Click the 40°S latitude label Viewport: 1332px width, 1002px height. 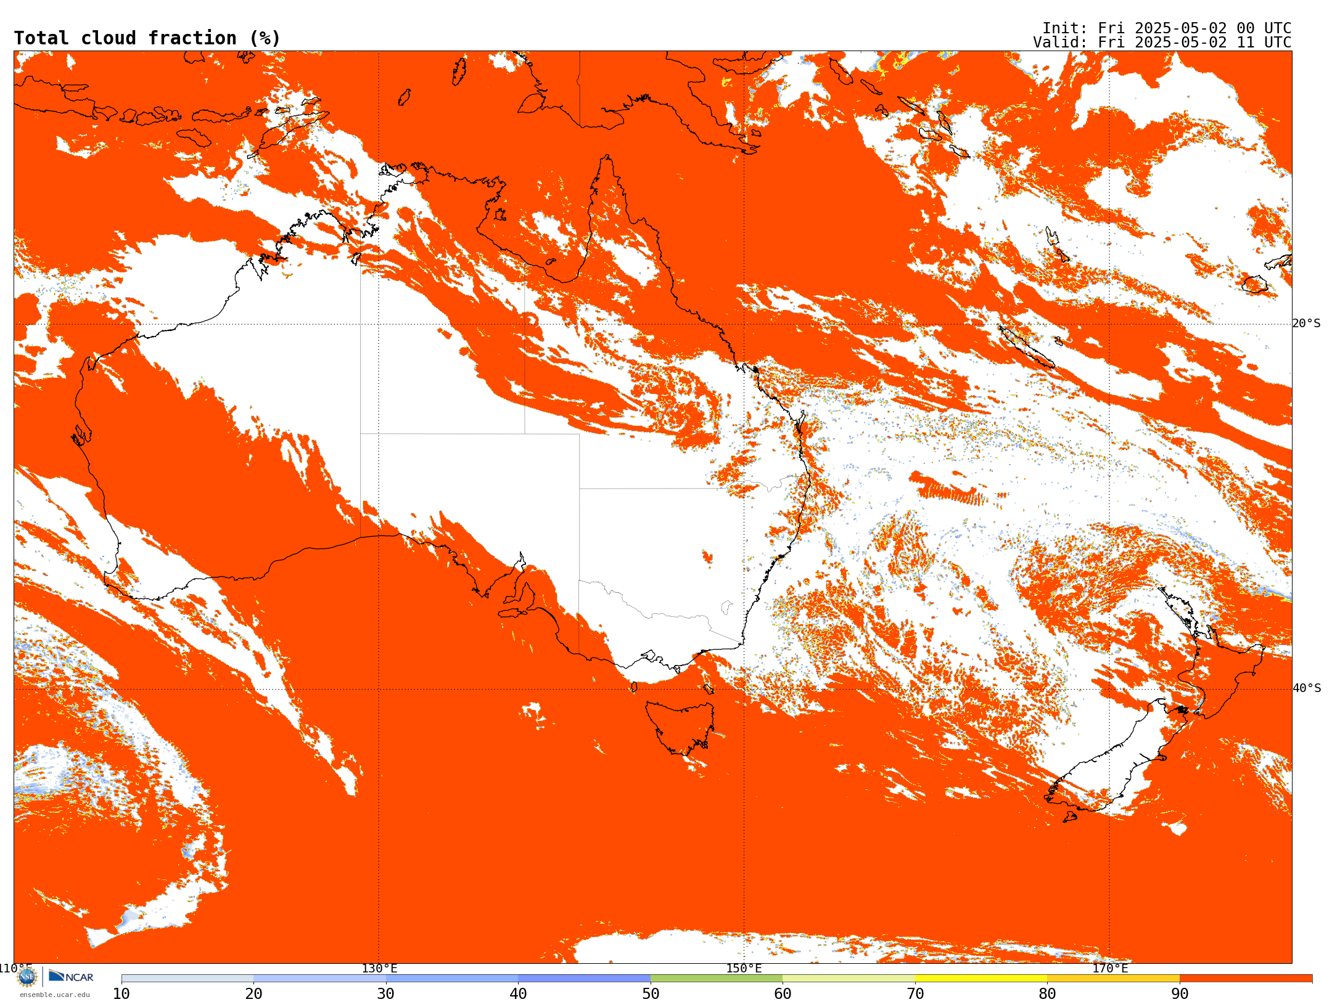1307,688
